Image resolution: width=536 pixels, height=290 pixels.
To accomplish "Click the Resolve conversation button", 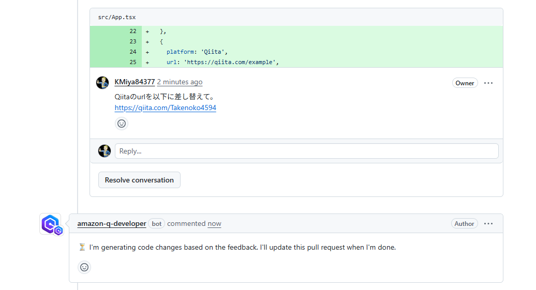I will [x=140, y=180].
